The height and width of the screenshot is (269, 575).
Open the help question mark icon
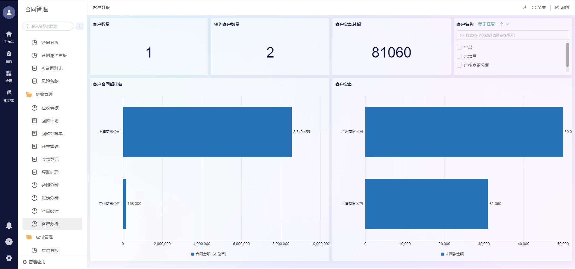[x=9, y=242]
